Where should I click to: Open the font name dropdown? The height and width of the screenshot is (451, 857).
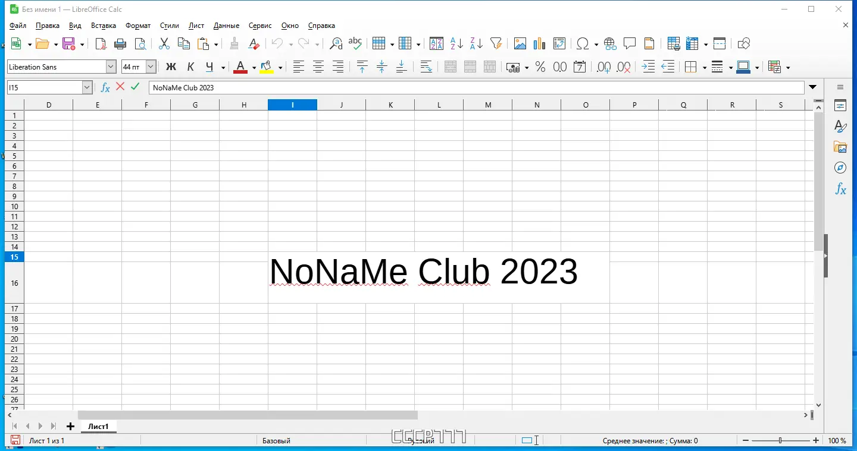click(111, 67)
